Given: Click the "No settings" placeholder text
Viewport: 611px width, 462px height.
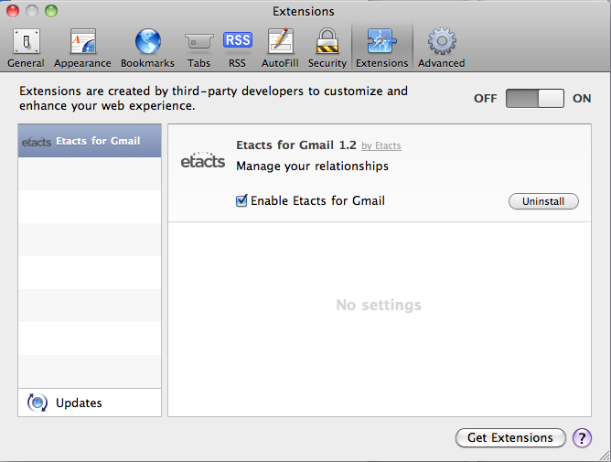Looking at the screenshot, I should 379,305.
